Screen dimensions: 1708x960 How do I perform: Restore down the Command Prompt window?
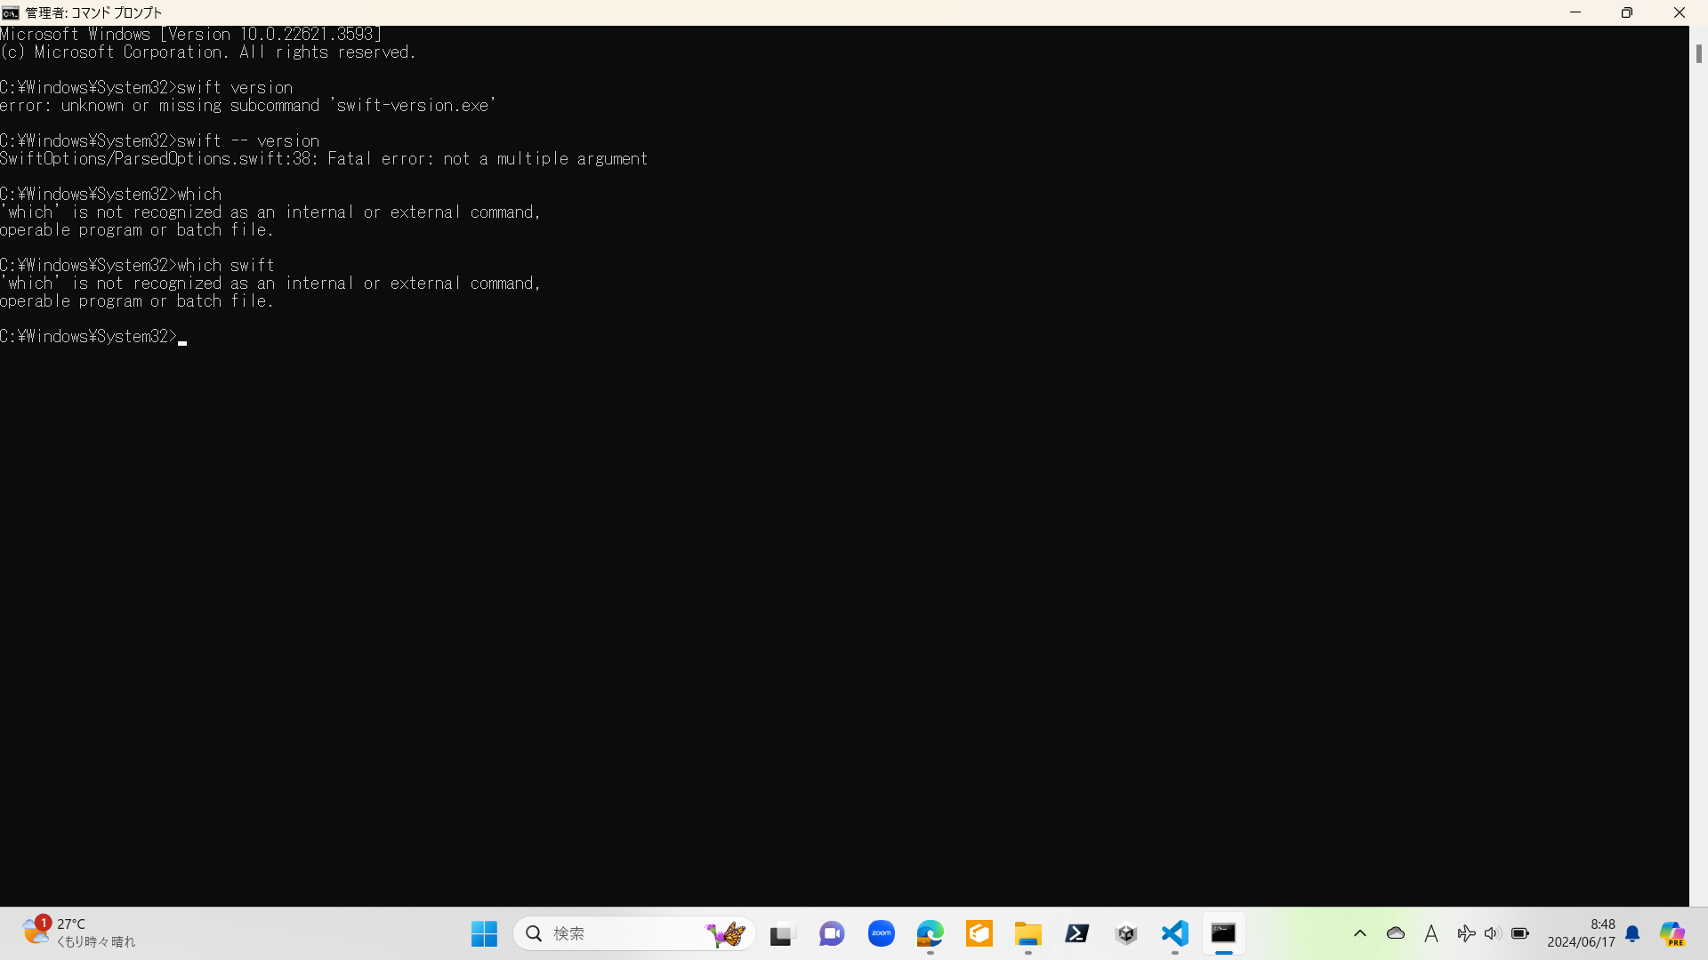point(1627,12)
